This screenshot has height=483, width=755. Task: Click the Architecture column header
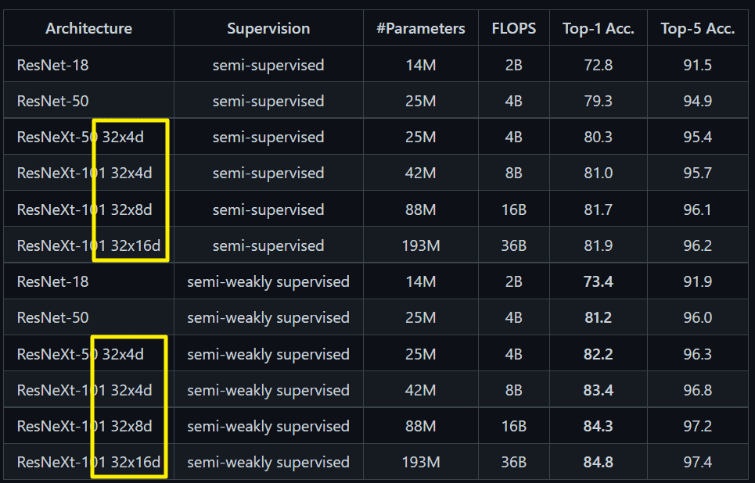(x=88, y=28)
